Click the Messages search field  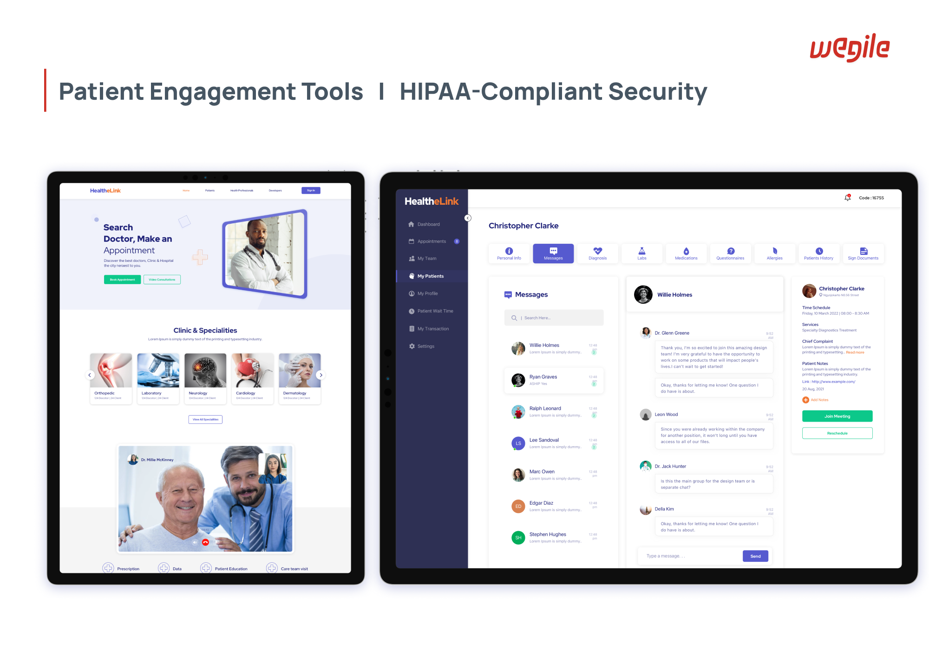554,318
